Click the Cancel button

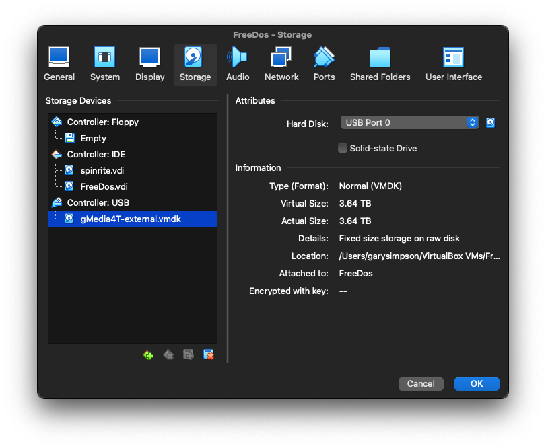(421, 383)
